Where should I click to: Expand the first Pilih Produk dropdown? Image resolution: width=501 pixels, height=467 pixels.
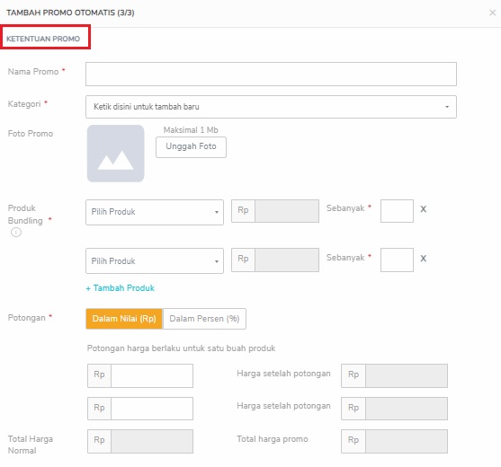point(155,212)
